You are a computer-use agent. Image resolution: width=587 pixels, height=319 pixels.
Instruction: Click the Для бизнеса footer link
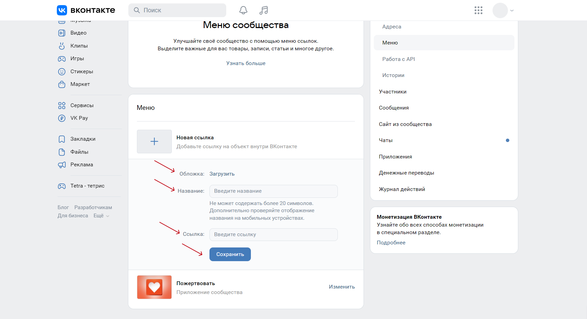73,216
